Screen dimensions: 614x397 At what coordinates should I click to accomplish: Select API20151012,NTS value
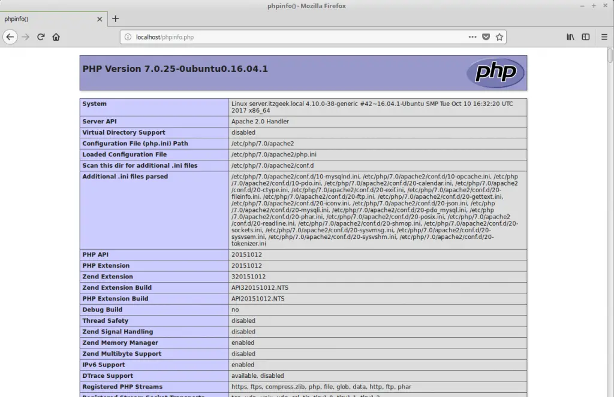point(258,298)
